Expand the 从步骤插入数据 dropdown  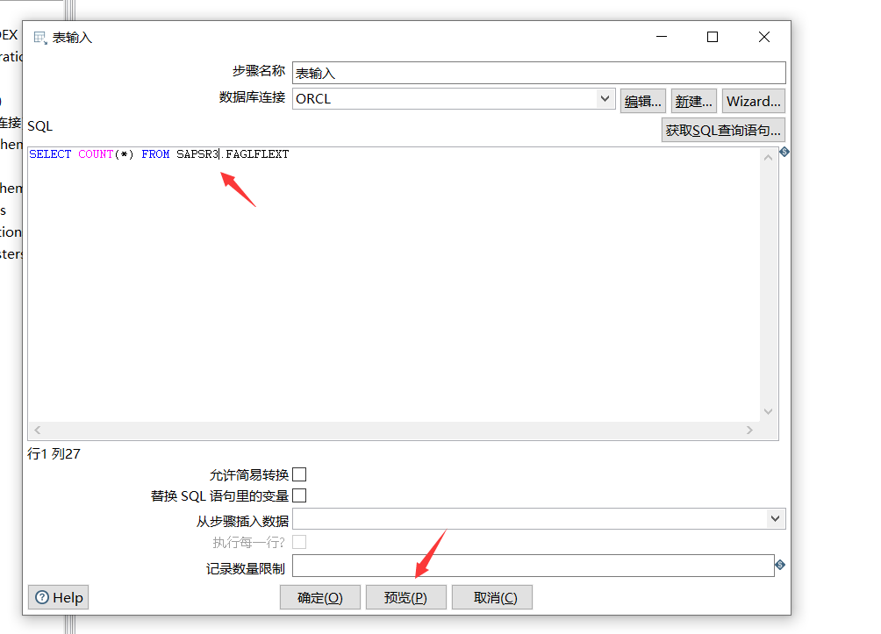[x=776, y=518]
